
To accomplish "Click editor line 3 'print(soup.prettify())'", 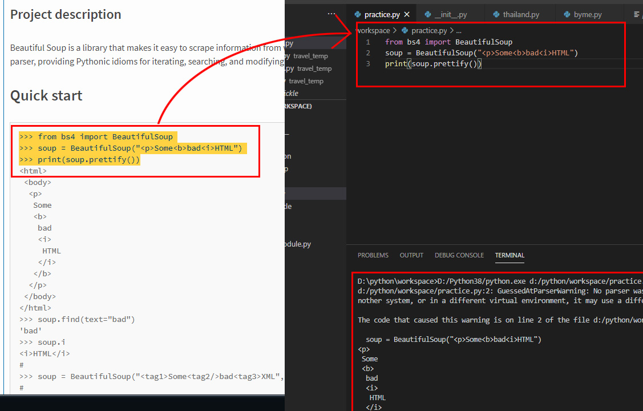I will [433, 63].
